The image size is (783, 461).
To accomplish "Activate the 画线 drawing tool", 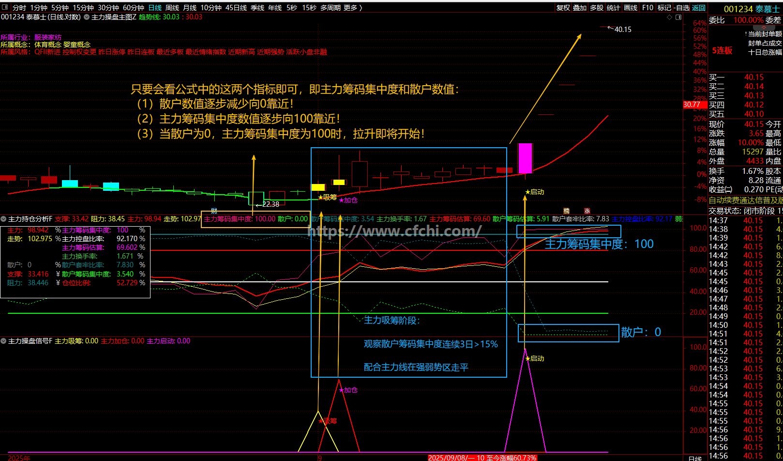I will 631,8.
